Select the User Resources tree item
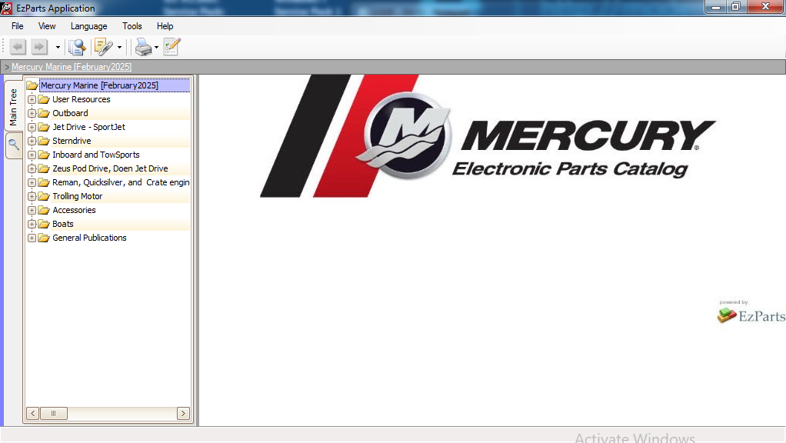 [82, 99]
